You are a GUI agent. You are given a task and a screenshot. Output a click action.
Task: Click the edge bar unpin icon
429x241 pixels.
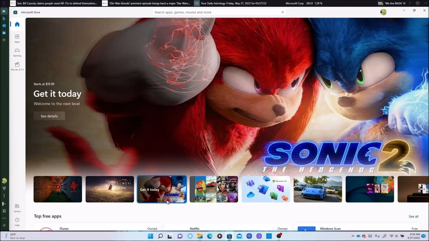coord(4,211)
